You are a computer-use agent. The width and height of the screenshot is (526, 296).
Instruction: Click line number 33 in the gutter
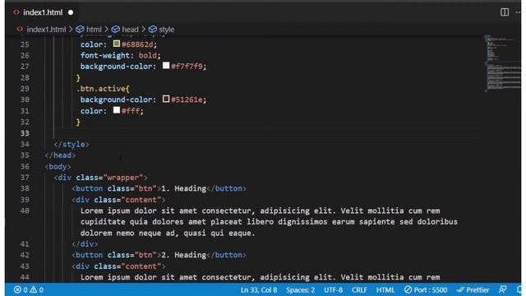[x=25, y=133]
